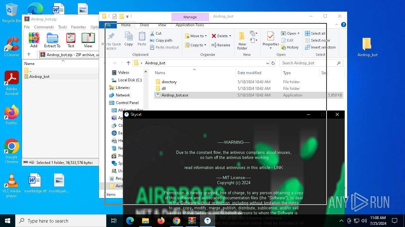Click Pin to Quick access in Explorer
Viewport: 405px width, 227px height.
click(111, 41)
